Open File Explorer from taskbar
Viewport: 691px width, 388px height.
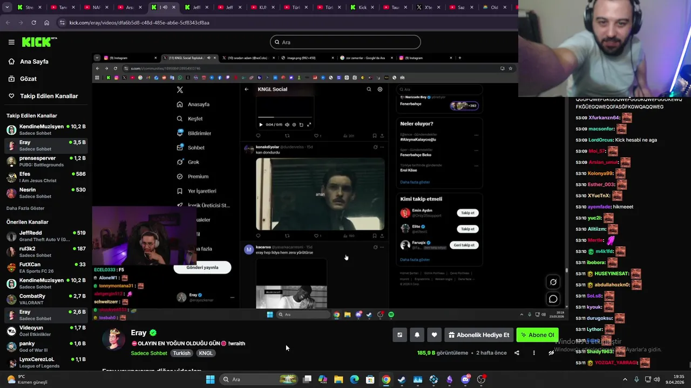pyautogui.click(x=338, y=379)
